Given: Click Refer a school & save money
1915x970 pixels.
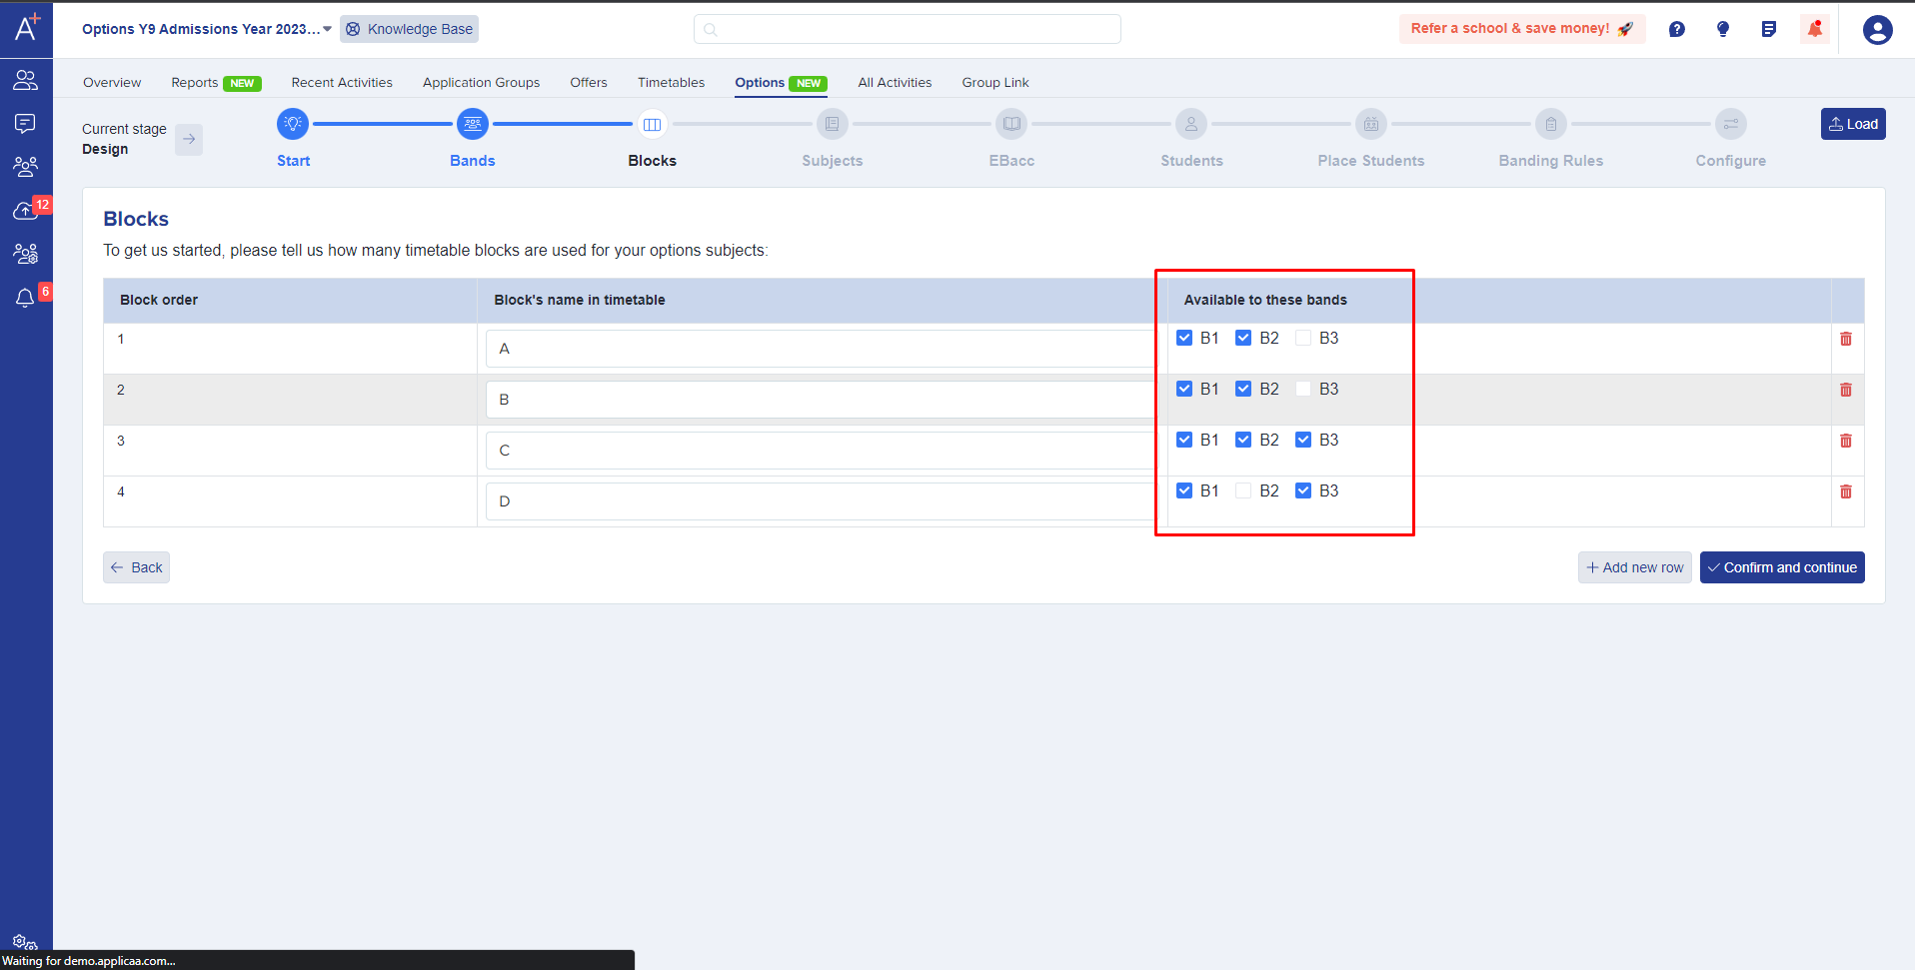Looking at the screenshot, I should (x=1521, y=29).
